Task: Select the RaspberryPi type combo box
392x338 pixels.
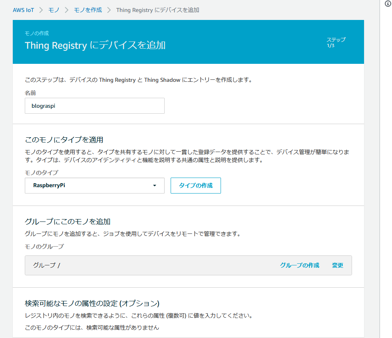Action: (94, 186)
